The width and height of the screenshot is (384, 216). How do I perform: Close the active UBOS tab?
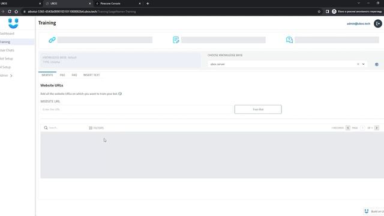(x=89, y=4)
